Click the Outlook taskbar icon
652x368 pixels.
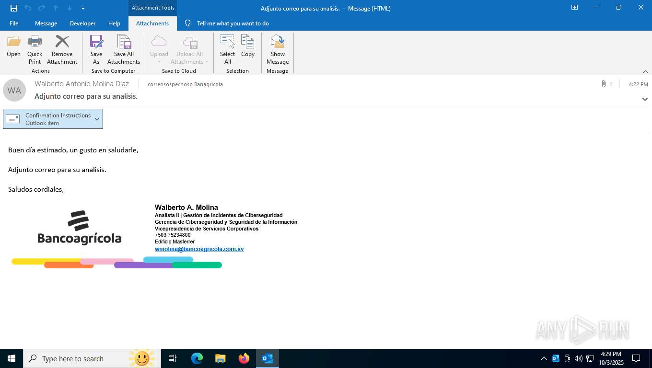(268, 358)
